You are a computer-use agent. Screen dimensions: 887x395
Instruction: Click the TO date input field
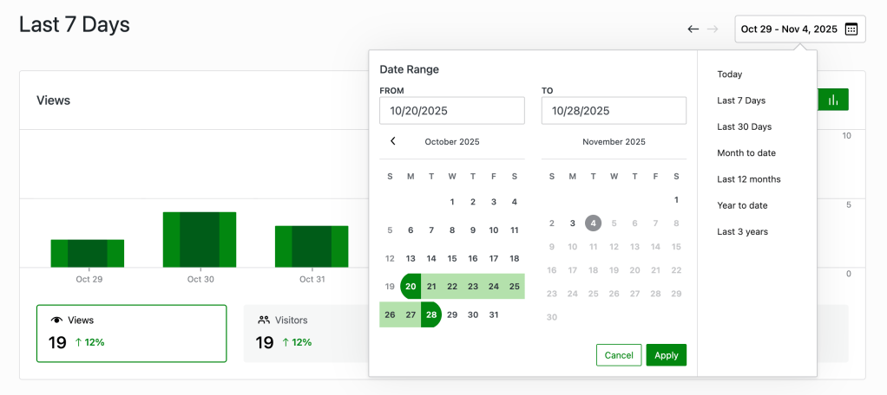point(614,111)
